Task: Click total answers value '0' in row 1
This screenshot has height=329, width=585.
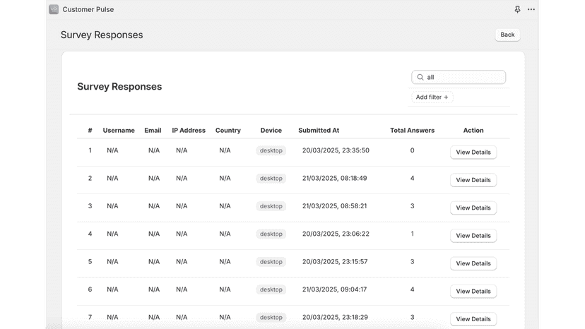Action: (x=413, y=150)
